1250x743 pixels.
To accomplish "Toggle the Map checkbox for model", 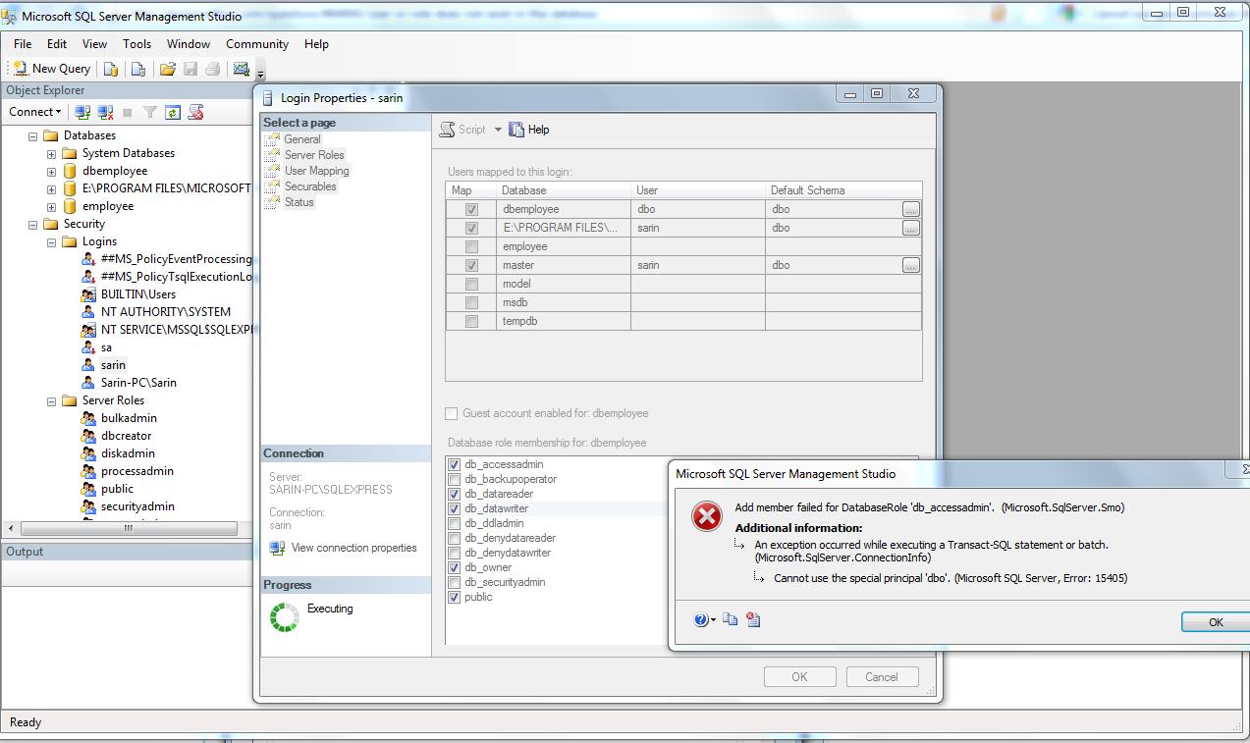I will tap(472, 284).
